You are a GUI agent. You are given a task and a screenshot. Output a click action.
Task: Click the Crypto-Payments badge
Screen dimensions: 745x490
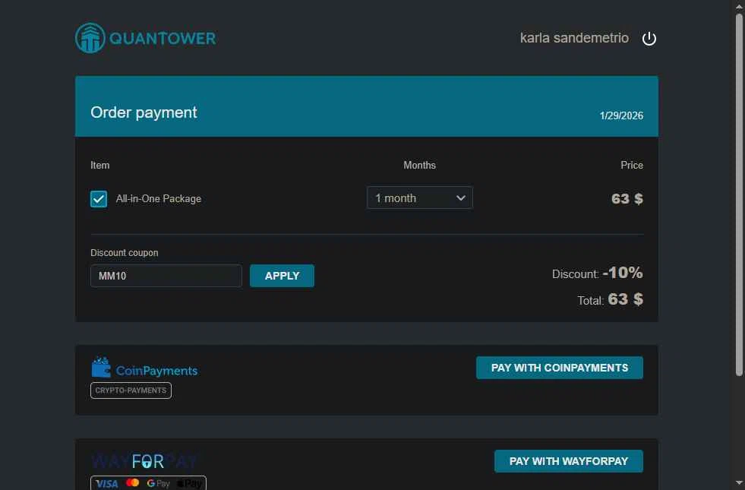point(131,390)
